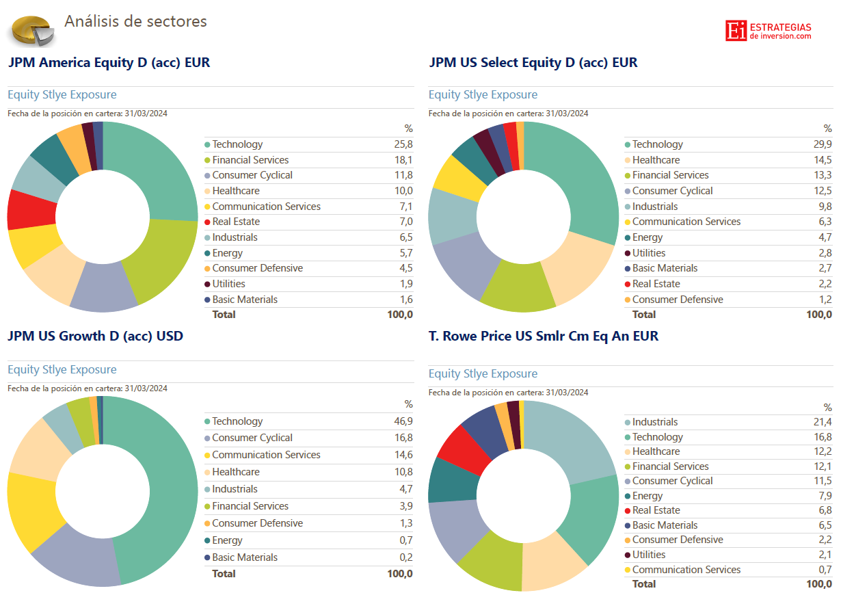841x593 pixels.
Task: Select the Technology row in JPM US Growth
Action: pyautogui.click(x=308, y=421)
